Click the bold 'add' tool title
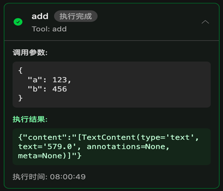The height and width of the screenshot is (191, 223). click(x=40, y=16)
